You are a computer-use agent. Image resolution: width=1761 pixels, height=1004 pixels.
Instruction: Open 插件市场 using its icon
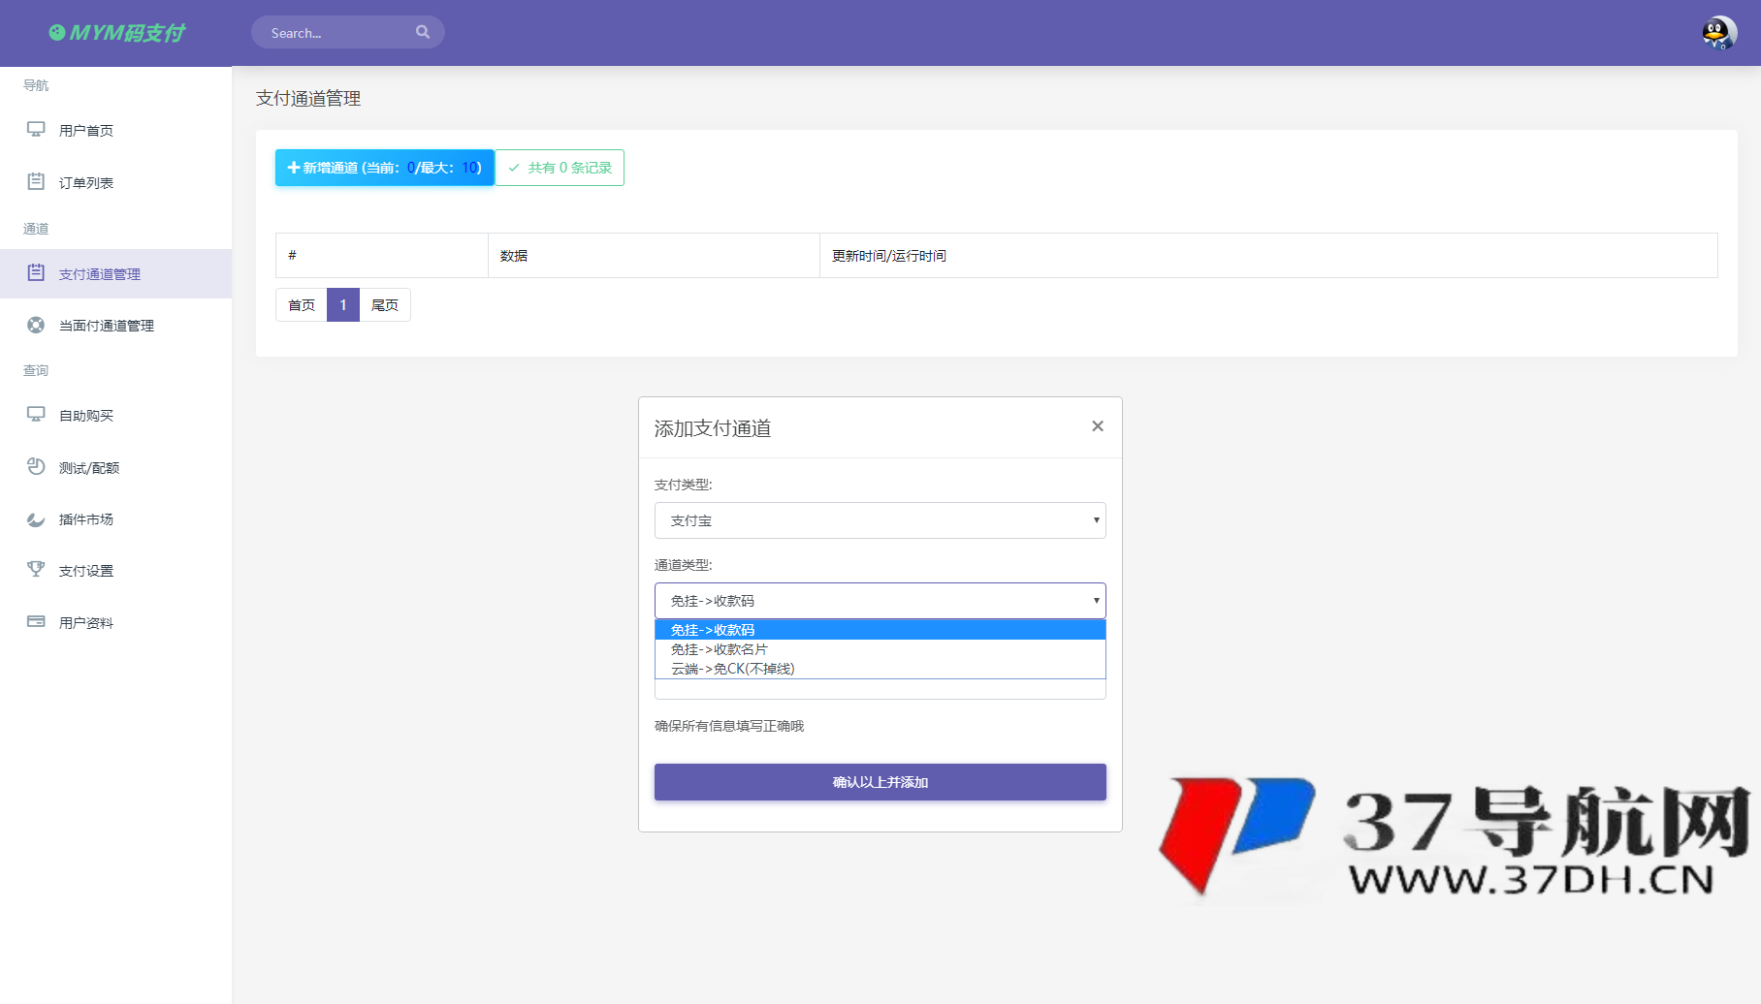point(36,518)
